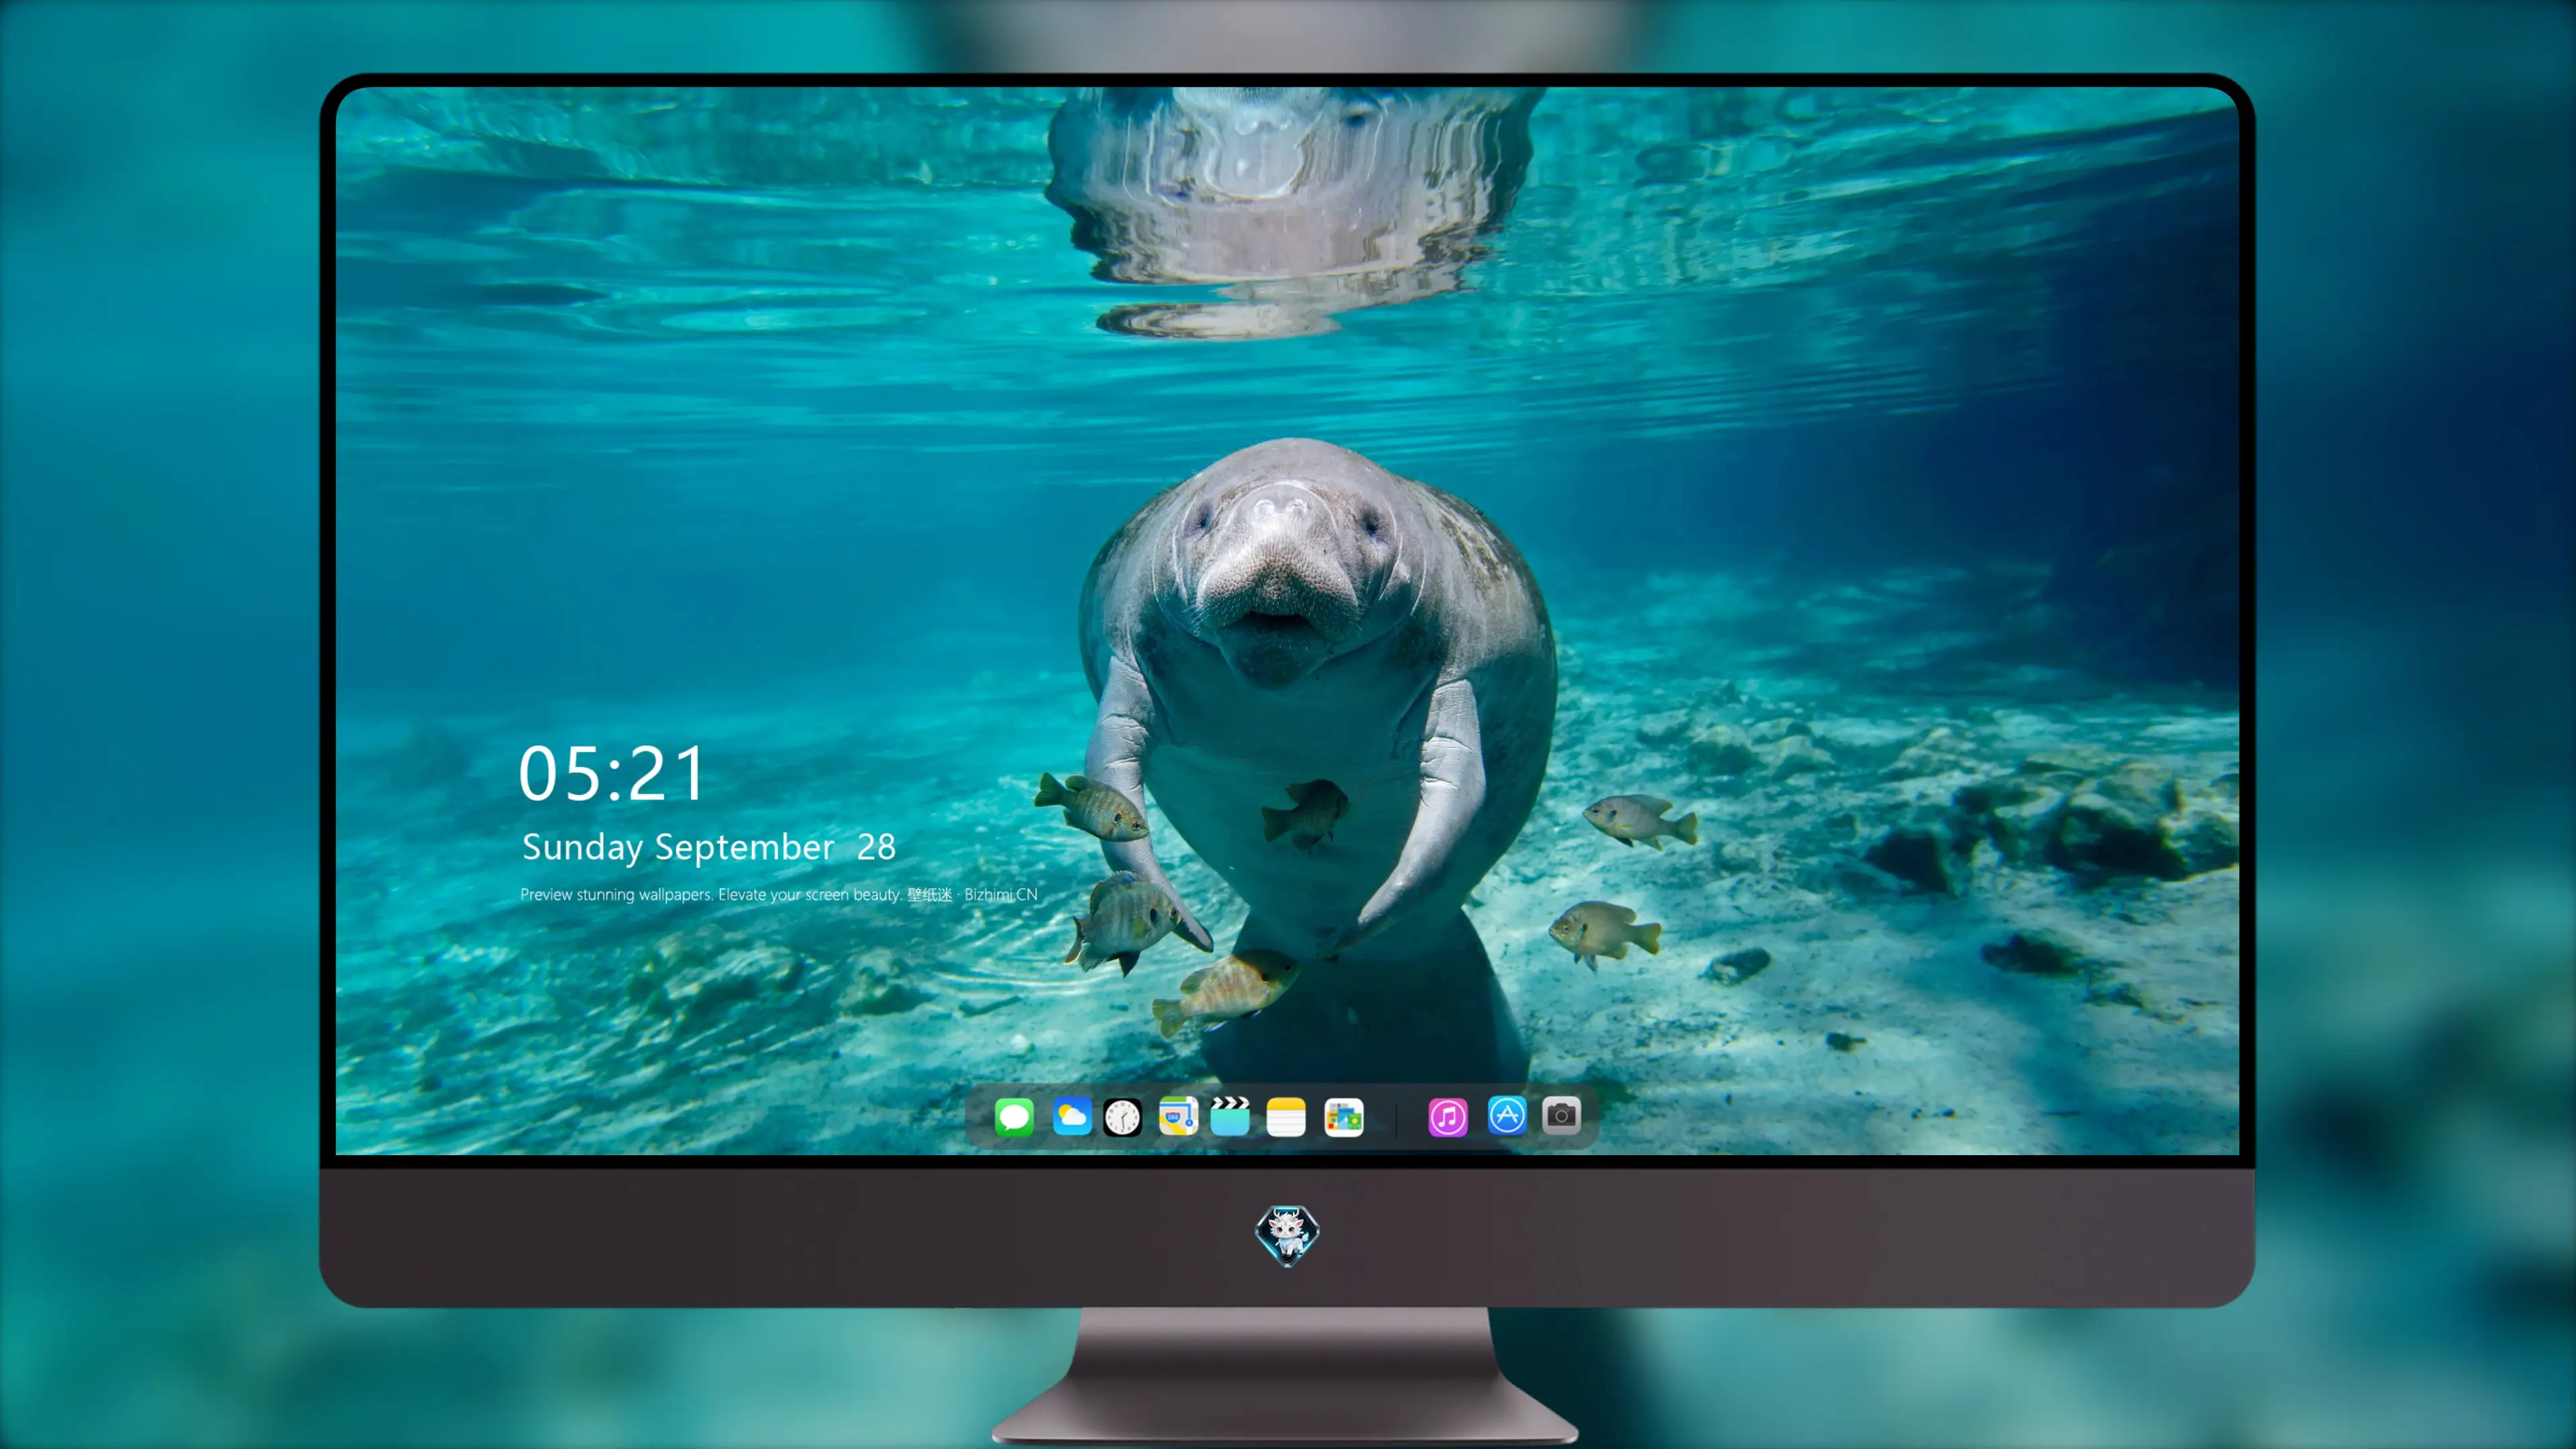The height and width of the screenshot is (1449, 2576).
Task: Launch the Maps app from dock
Action: point(1178,1116)
